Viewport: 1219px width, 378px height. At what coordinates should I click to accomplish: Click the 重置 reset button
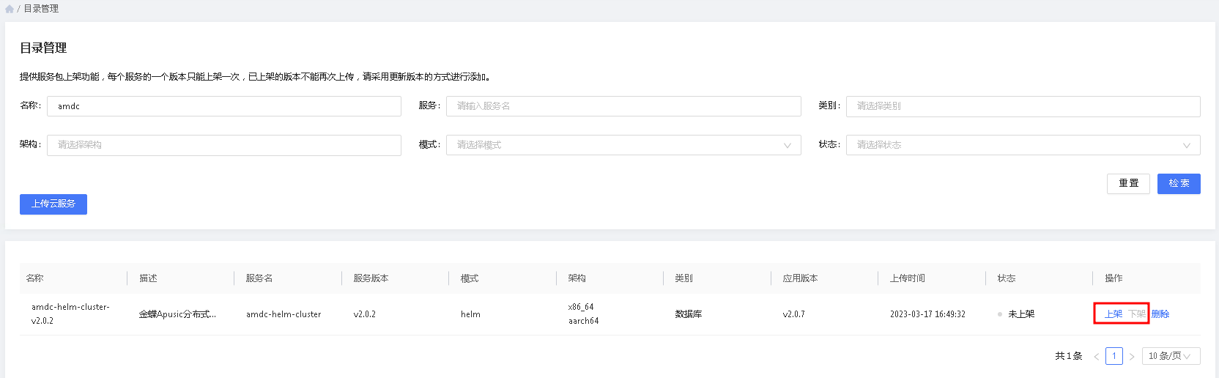[x=1127, y=183]
